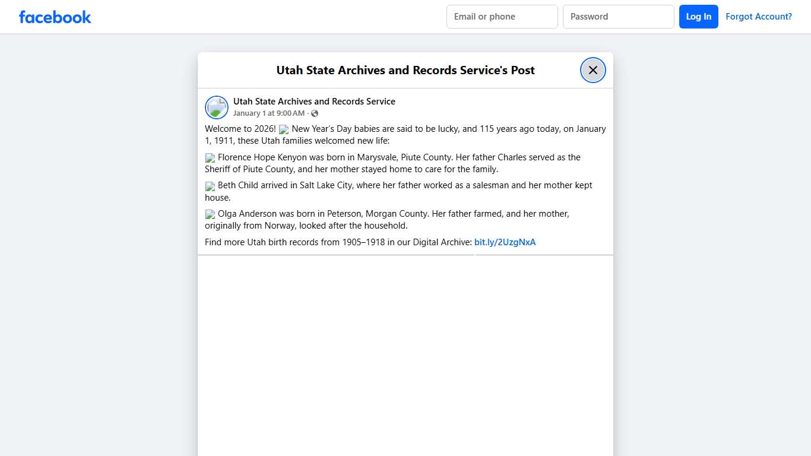
Task: Click the Olga Anderson paragraph text
Action: [392, 220]
